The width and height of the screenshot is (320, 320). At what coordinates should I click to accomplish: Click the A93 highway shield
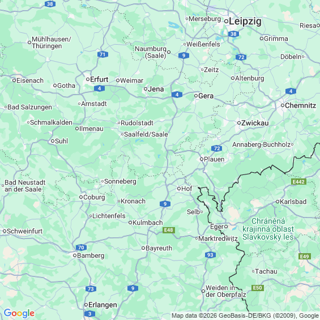(210, 255)
